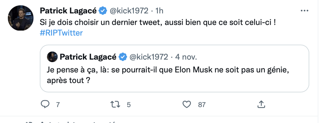Like the tweet with the heart icon
The image size is (324, 123).
pos(187,105)
